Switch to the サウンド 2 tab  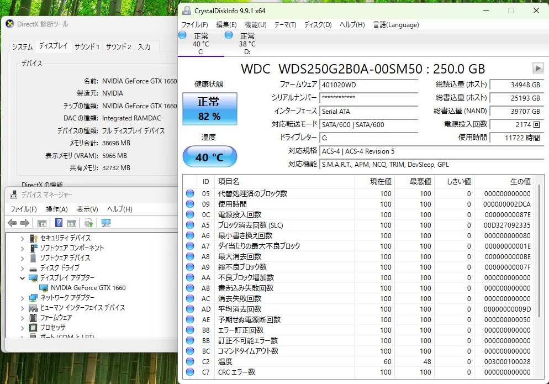point(118,46)
